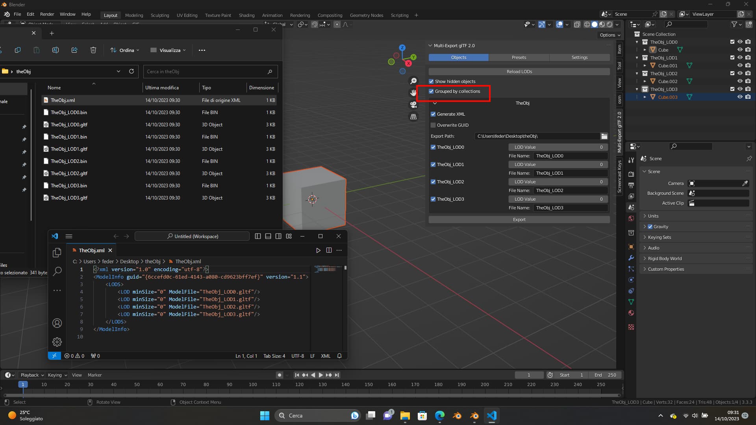The width and height of the screenshot is (756, 425).
Task: Click the Aggiorna refresh button in File Explorer
Action: pyautogui.click(x=132, y=71)
